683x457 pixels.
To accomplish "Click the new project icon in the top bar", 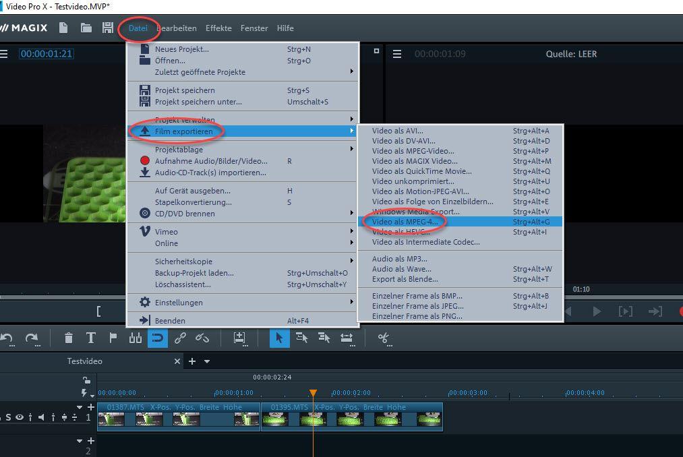I will pyautogui.click(x=63, y=28).
